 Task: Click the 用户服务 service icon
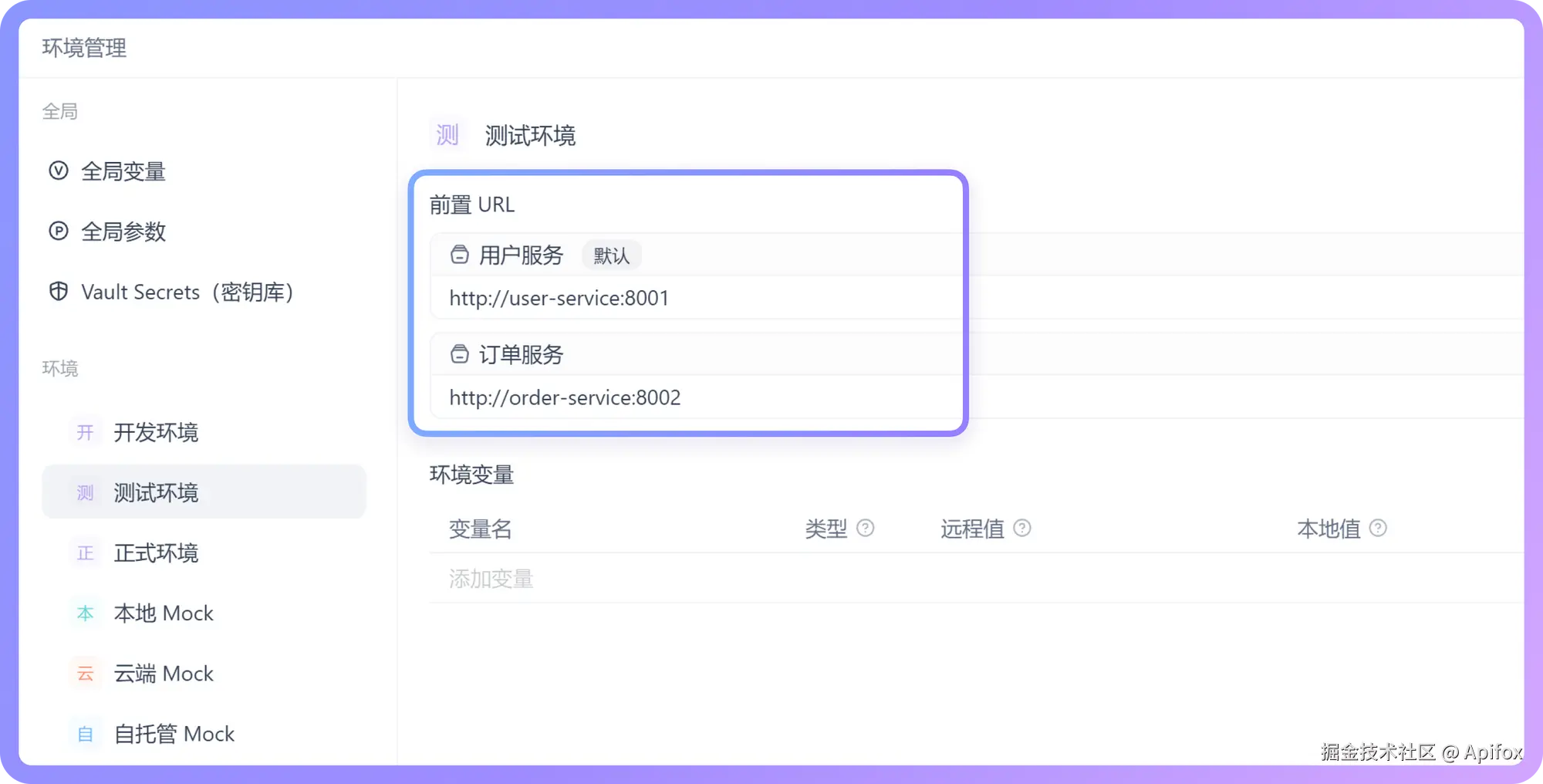(460, 255)
